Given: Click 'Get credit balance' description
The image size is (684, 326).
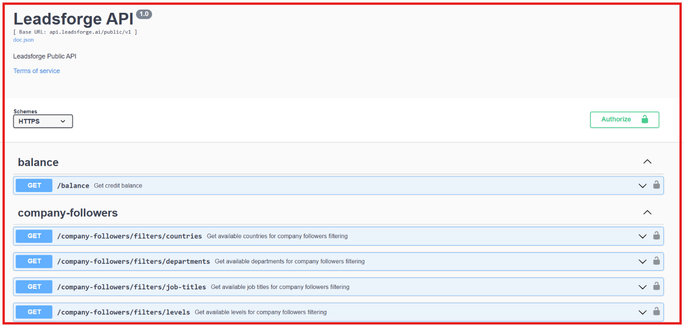Looking at the screenshot, I should point(118,186).
